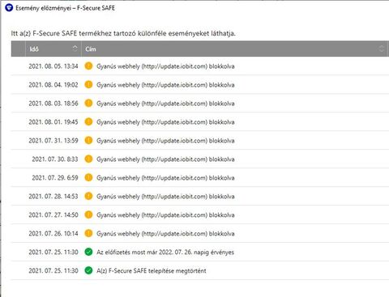Click warning icon for 2021. 08. 05. 13:34 event
Viewport: 389px width, 297px height.
coord(88,66)
